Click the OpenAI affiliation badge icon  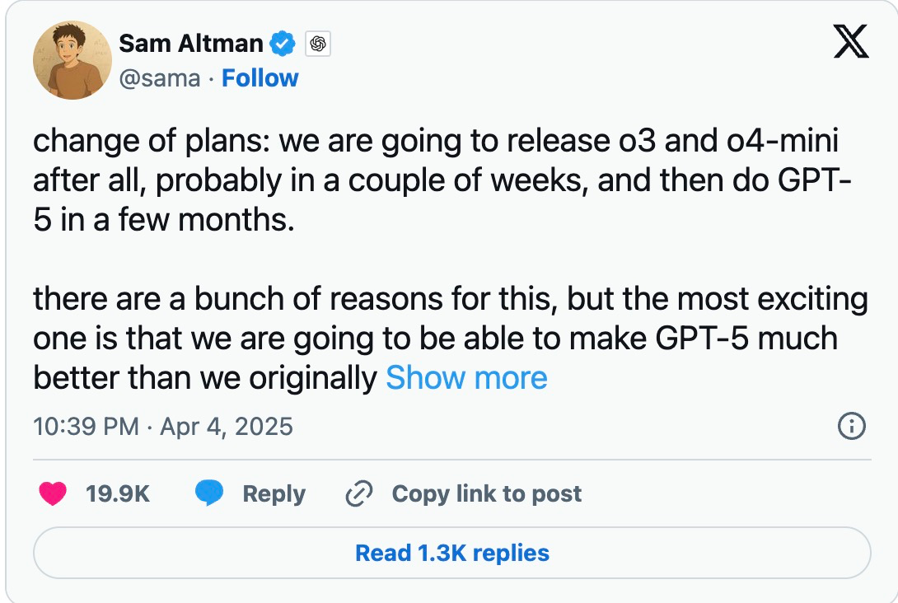(x=318, y=44)
